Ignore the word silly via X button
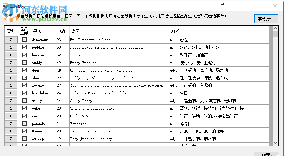 pos(11,101)
